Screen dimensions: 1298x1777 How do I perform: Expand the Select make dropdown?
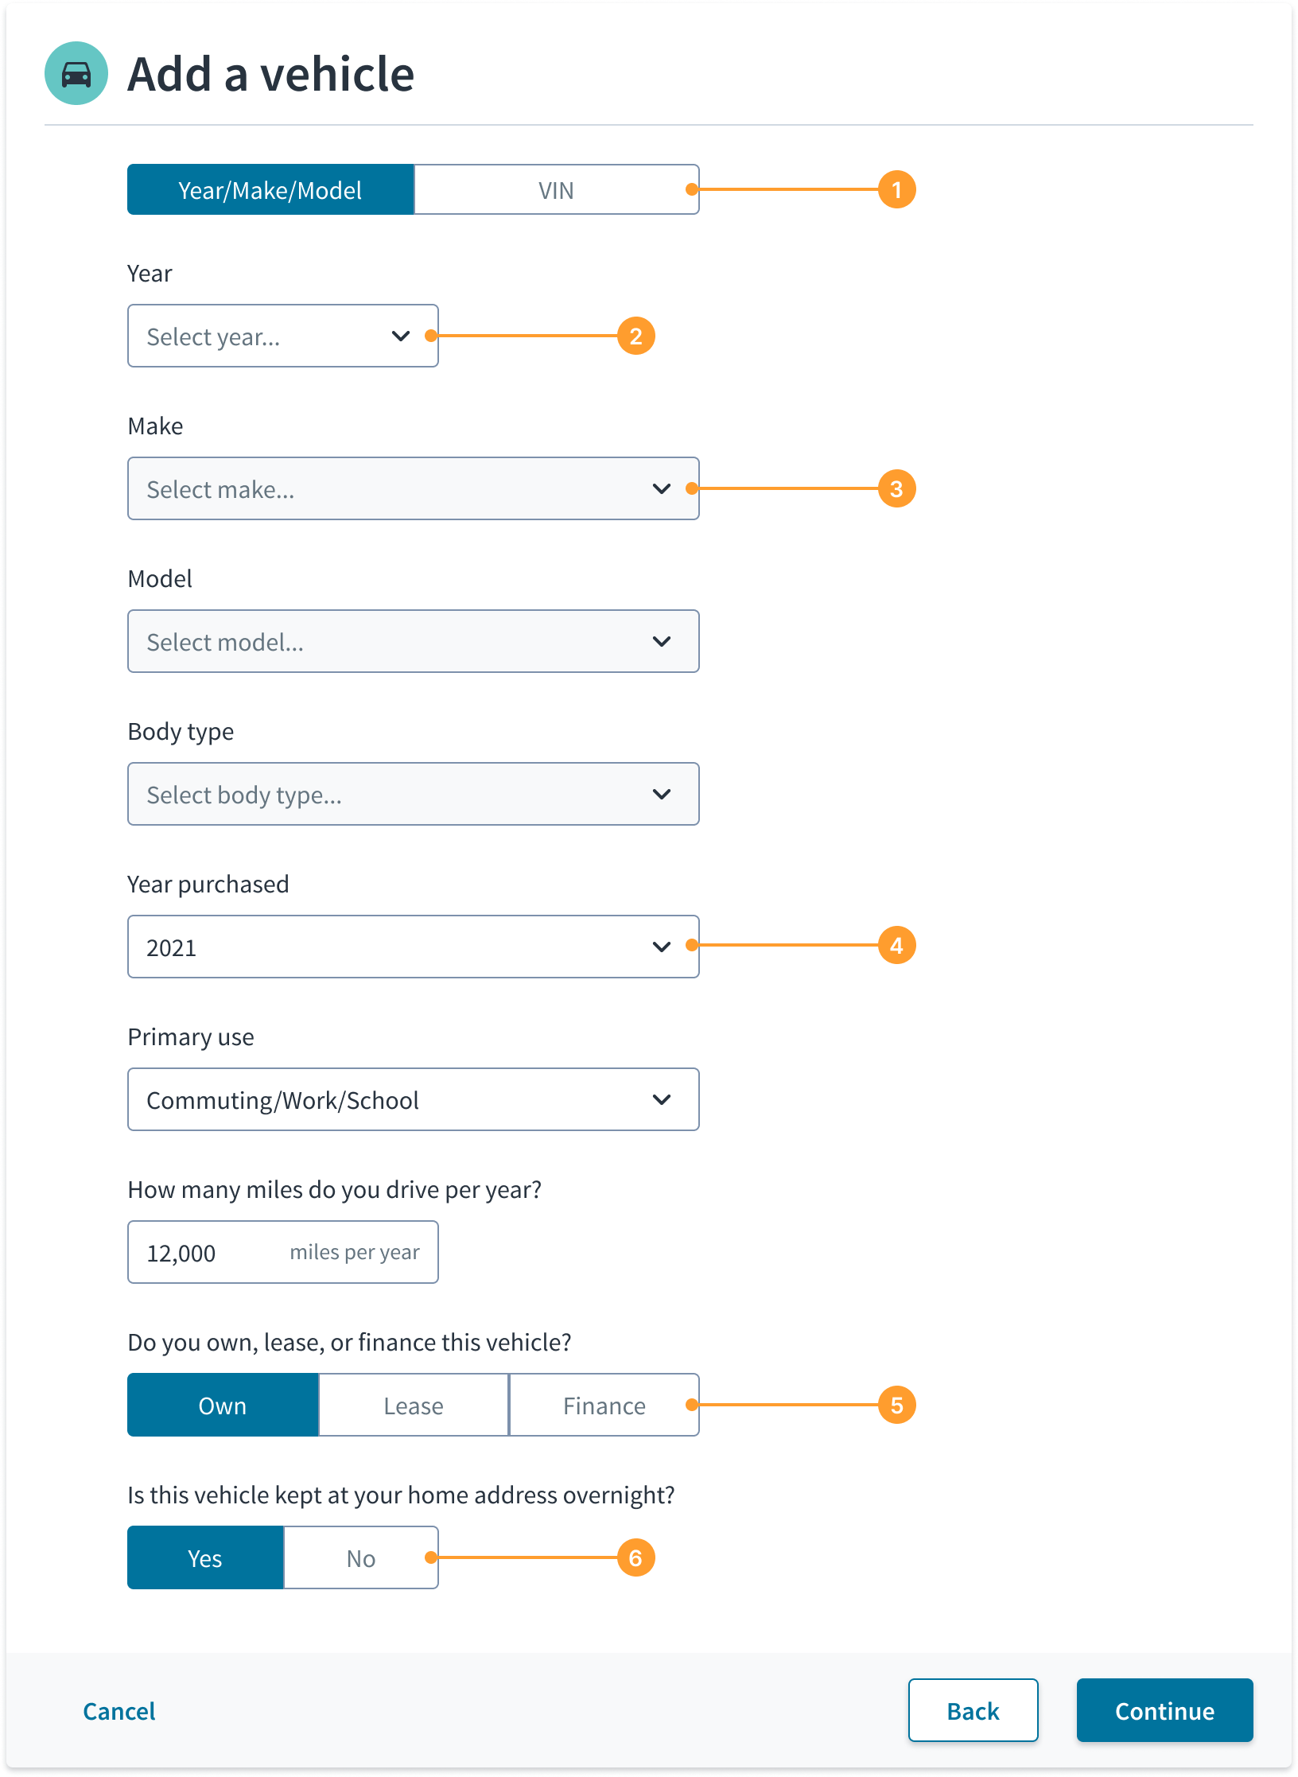[x=414, y=488]
